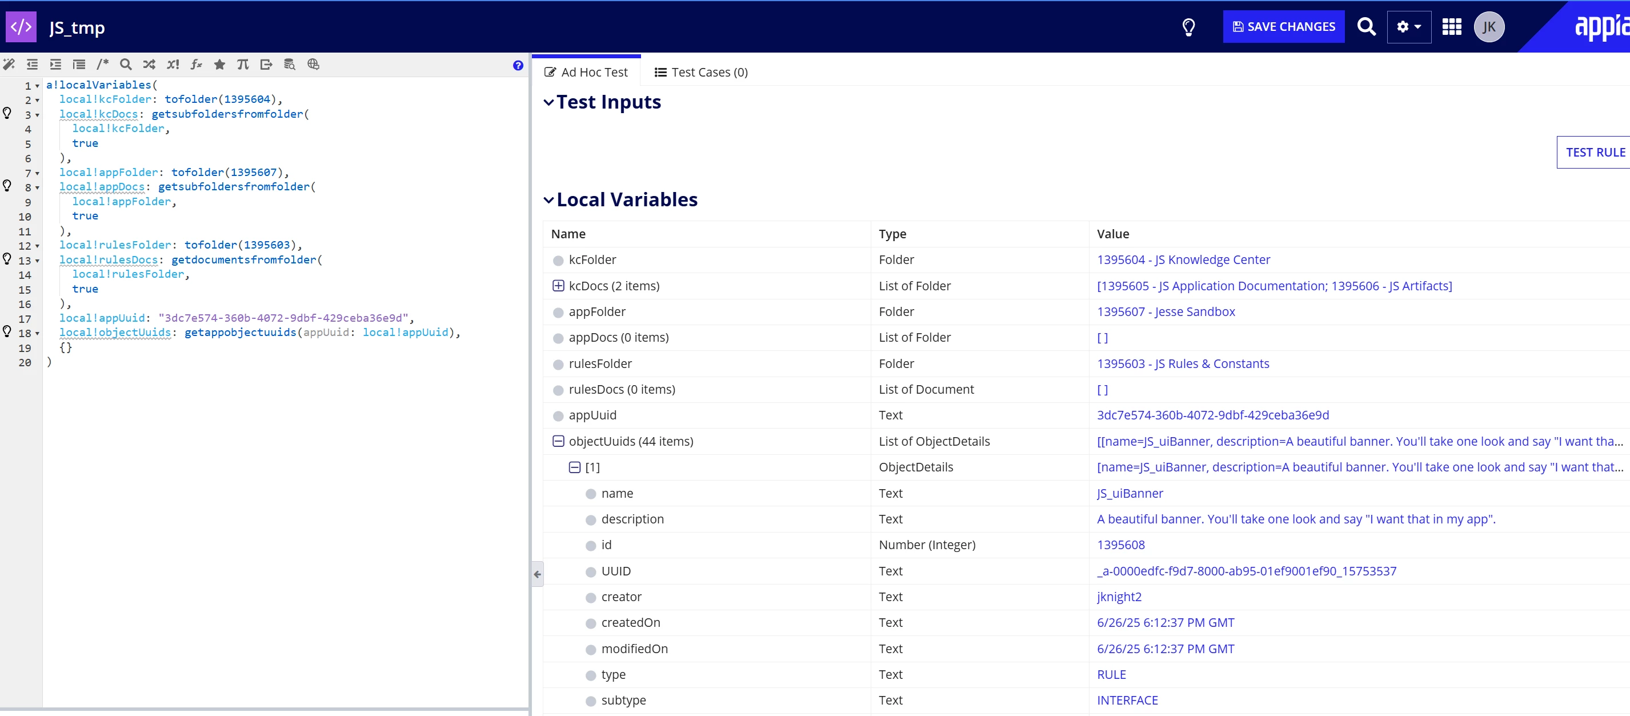1630x716 pixels.
Task: Open the 1395607 - Jesse Sandbox value
Action: click(x=1166, y=311)
